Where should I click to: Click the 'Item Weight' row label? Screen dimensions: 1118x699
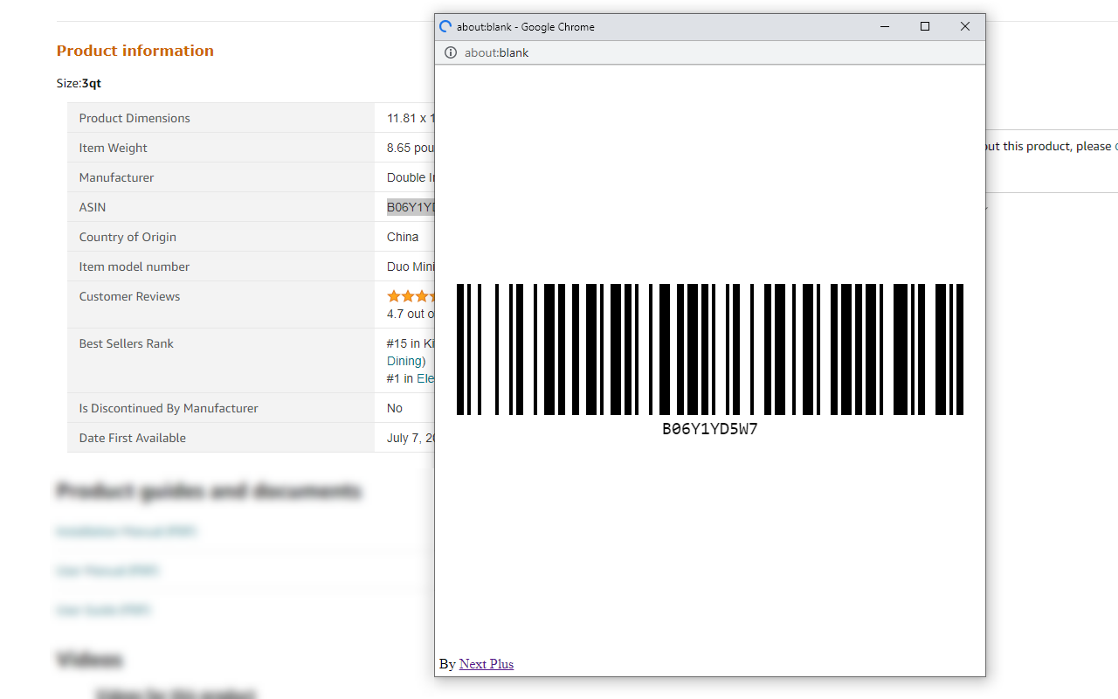click(x=114, y=148)
